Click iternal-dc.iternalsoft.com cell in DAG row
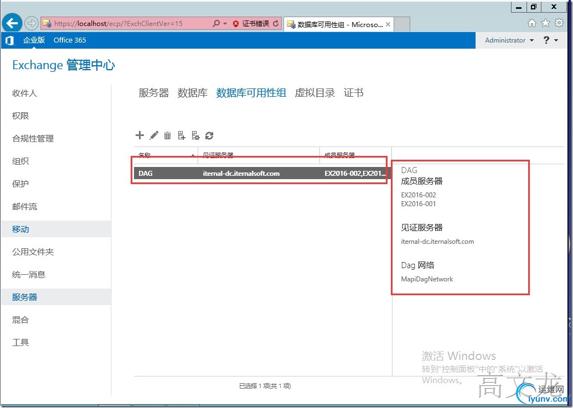The image size is (573, 408). pos(241,174)
